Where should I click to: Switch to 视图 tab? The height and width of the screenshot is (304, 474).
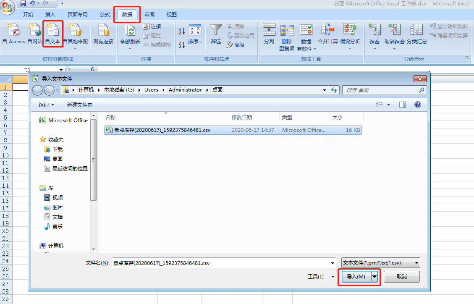coord(171,15)
